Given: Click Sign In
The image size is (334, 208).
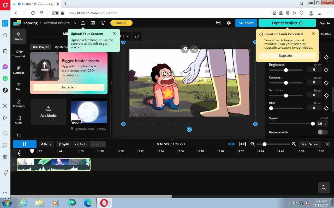Looking at the screenshot, I should pyautogui.click(x=325, y=23).
